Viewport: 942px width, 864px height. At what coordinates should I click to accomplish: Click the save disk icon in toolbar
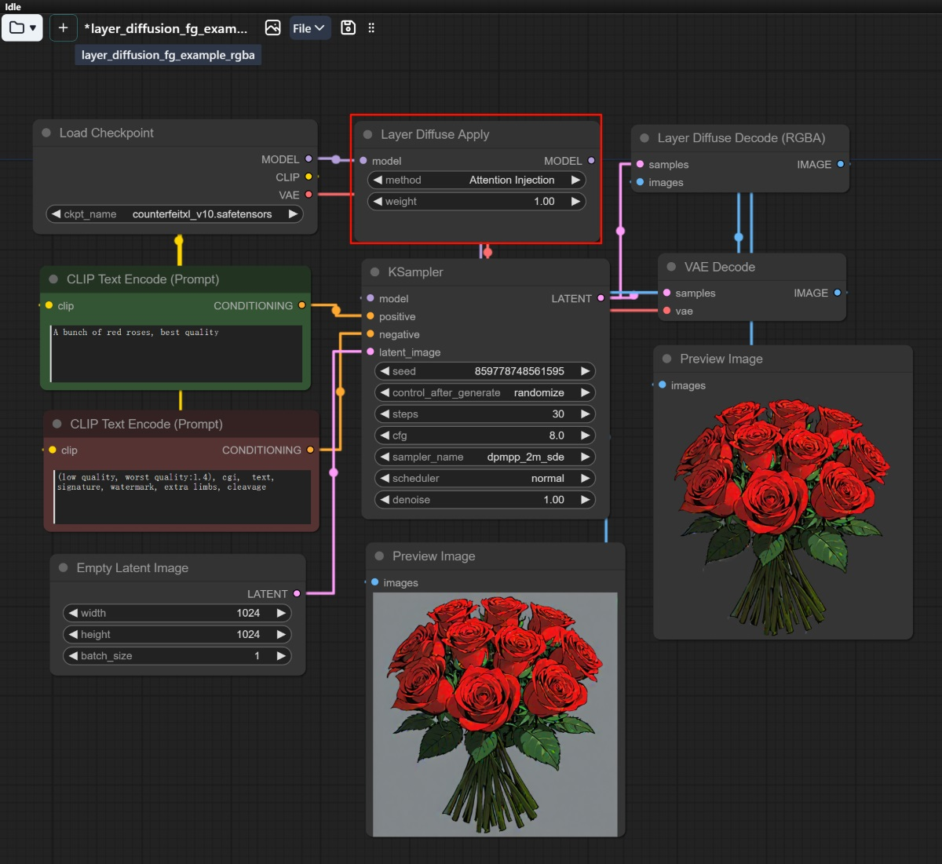tap(349, 28)
